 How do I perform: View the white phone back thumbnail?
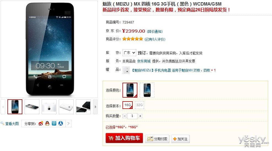pyautogui.click(x=49, y=107)
